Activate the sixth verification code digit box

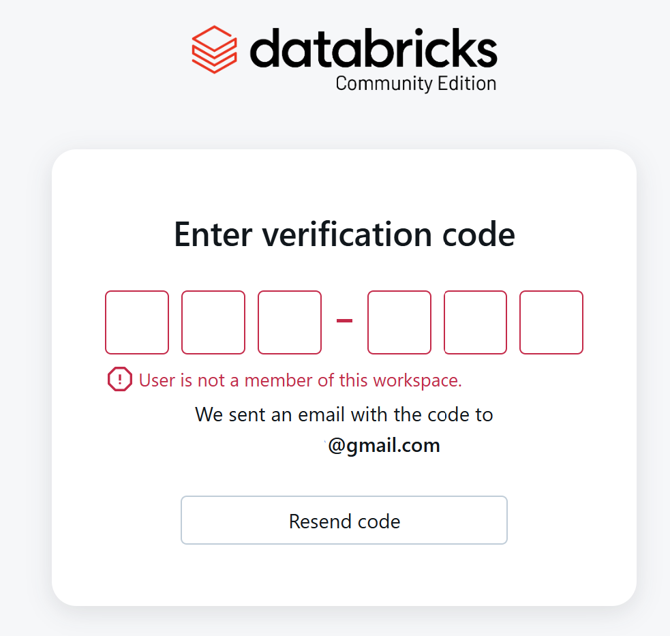(x=551, y=322)
